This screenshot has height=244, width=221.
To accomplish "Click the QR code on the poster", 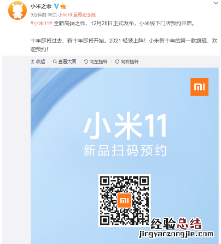I will click(x=125, y=201).
